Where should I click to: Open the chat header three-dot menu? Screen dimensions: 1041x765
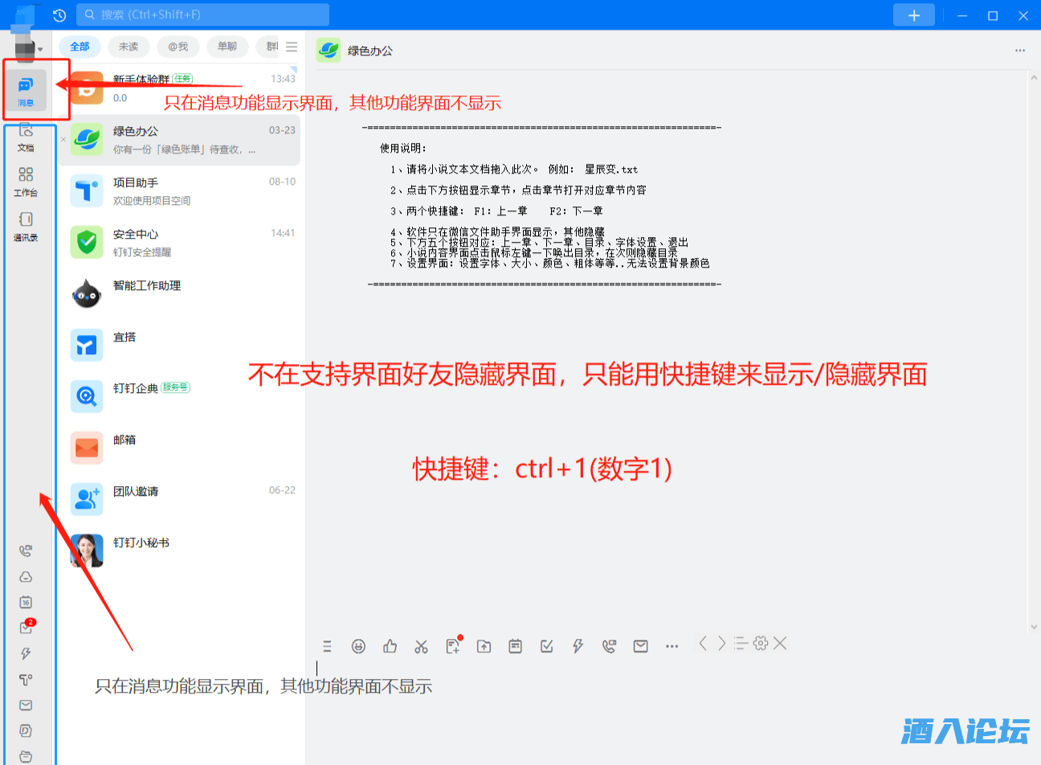1020,51
